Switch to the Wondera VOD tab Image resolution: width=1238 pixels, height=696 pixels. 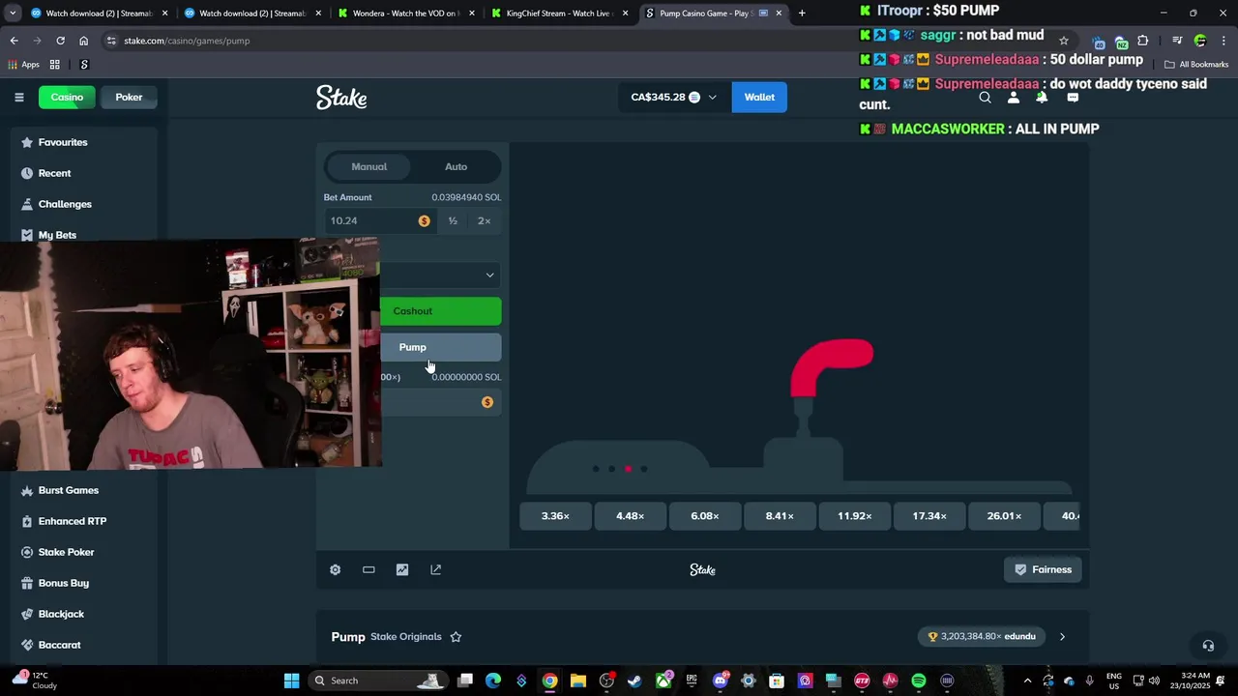pyautogui.click(x=408, y=14)
